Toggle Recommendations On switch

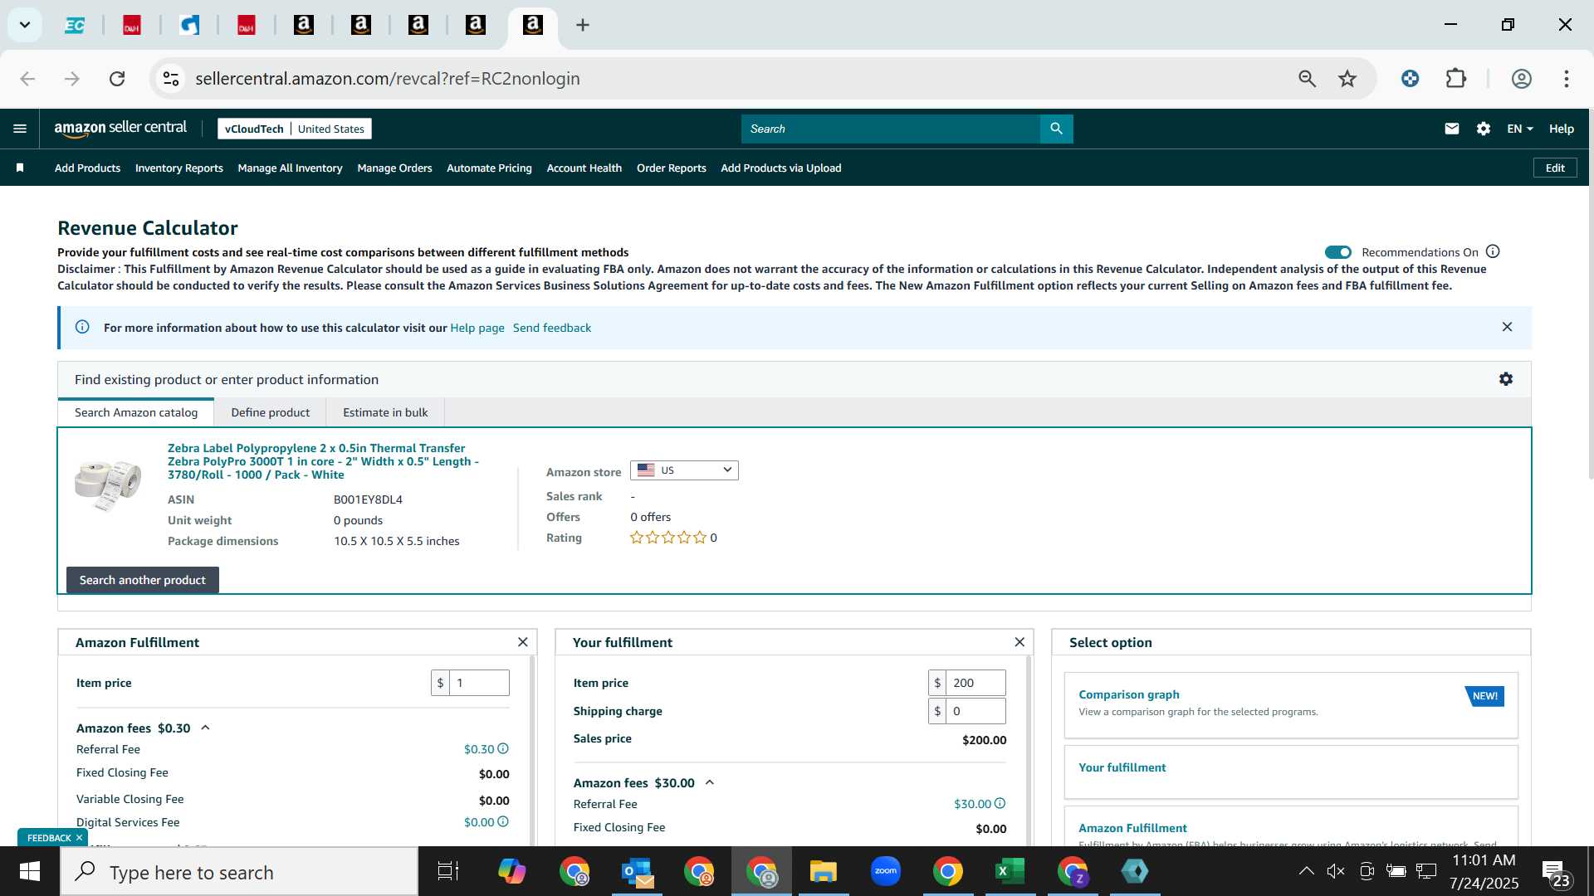point(1337,252)
